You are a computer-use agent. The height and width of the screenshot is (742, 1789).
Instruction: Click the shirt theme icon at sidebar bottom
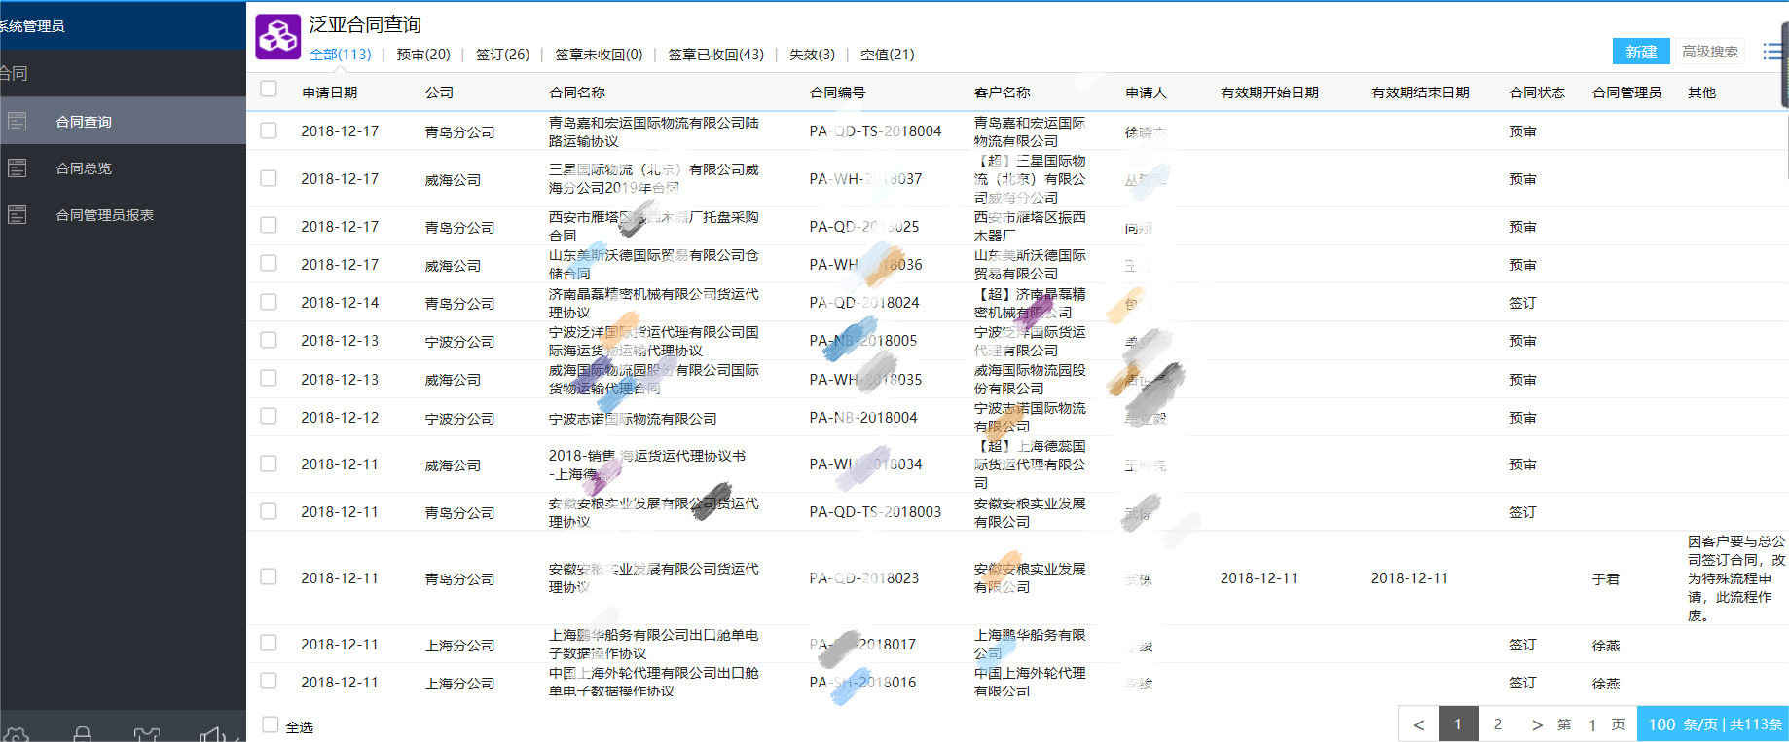pos(146,734)
